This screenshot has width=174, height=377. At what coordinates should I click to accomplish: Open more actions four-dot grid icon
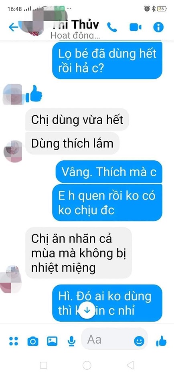pyautogui.click(x=14, y=341)
